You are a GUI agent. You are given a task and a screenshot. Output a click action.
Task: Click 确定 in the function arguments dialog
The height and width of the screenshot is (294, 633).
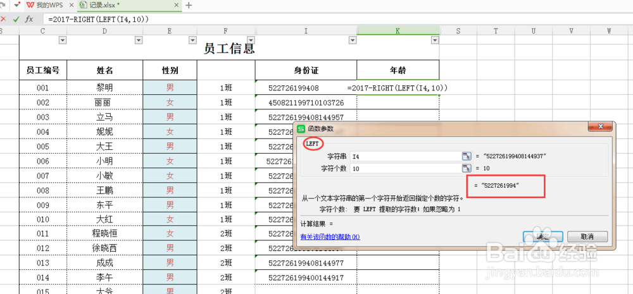(x=542, y=236)
